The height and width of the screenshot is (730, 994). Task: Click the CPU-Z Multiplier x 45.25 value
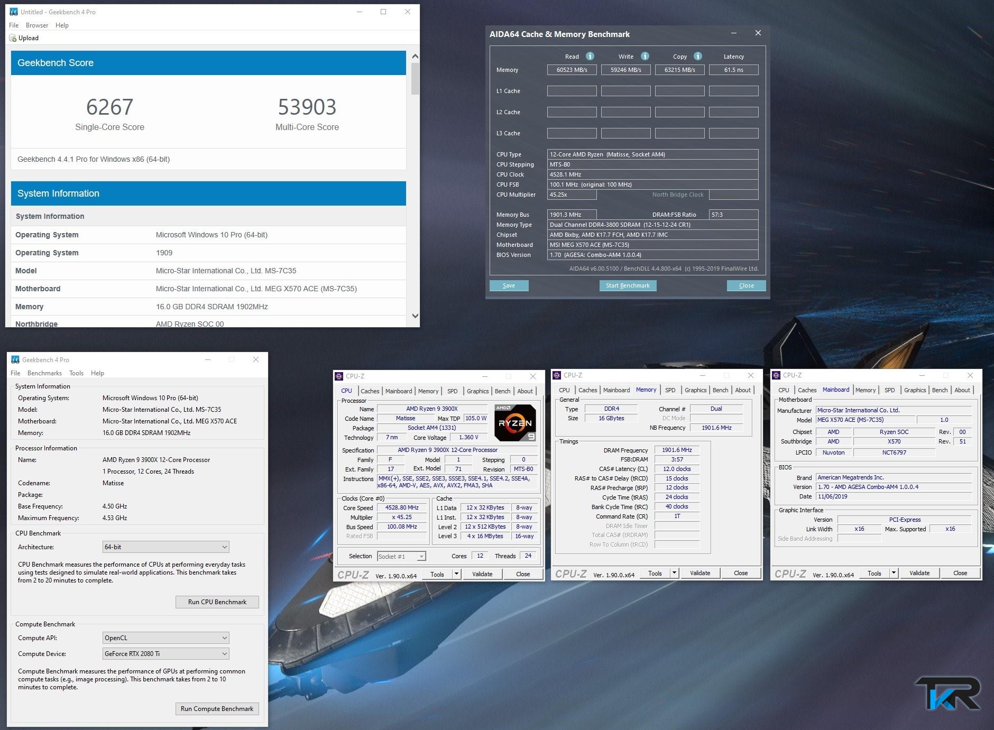click(x=402, y=517)
